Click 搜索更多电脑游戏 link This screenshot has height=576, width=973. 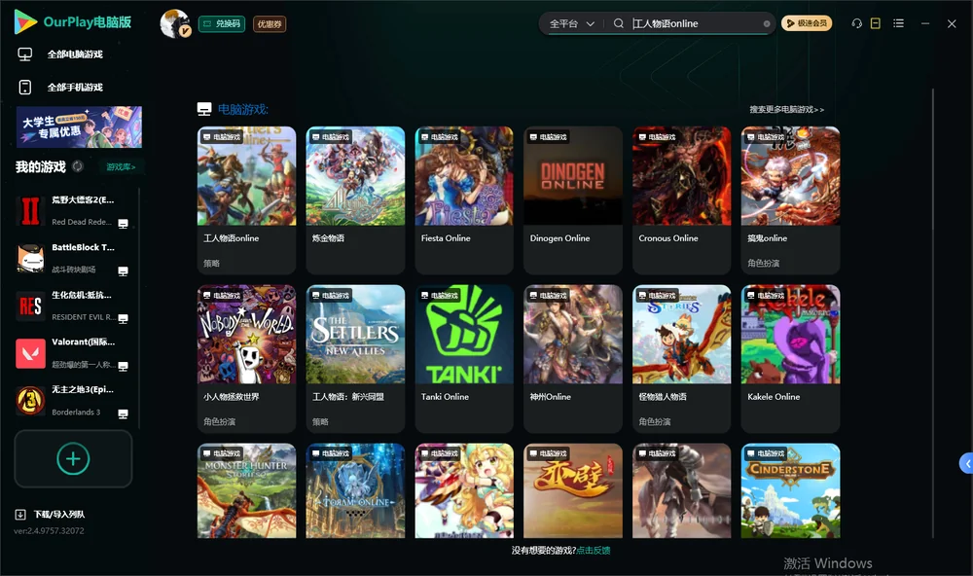click(786, 110)
